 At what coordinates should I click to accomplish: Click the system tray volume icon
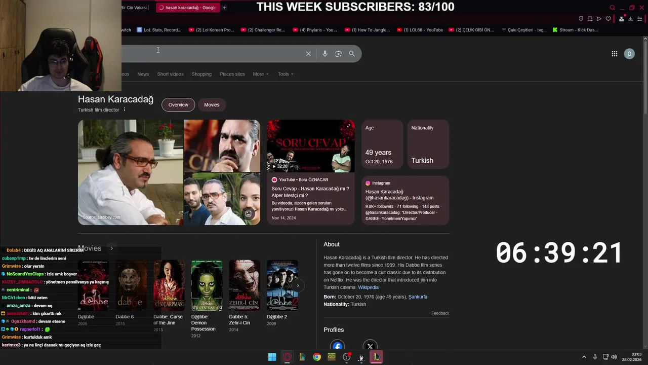pyautogui.click(x=614, y=357)
